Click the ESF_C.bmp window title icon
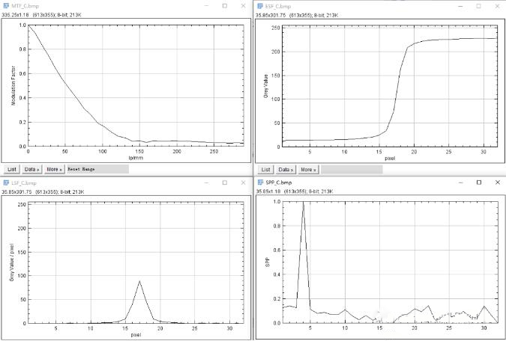The image size is (506, 341). pyautogui.click(x=261, y=5)
